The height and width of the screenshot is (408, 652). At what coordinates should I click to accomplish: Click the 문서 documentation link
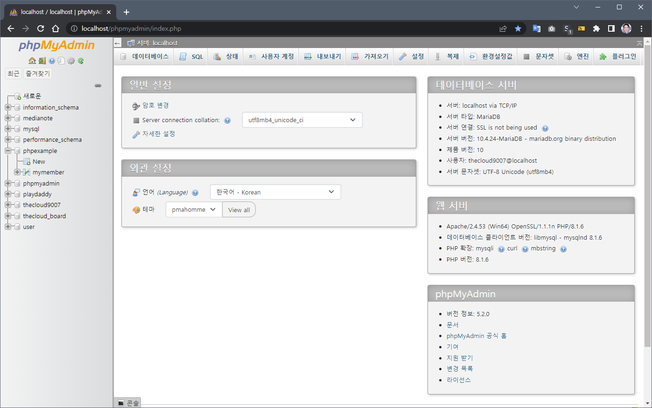[453, 325]
